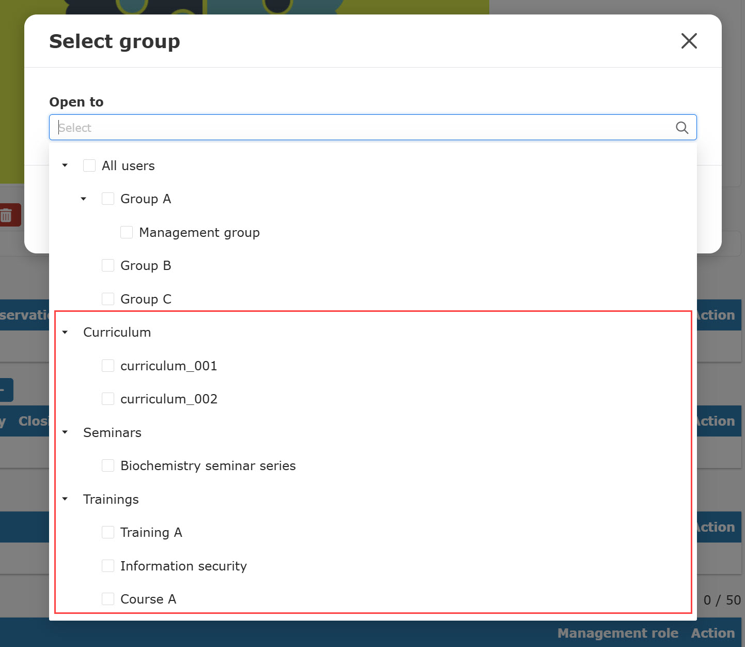Screen dimensions: 745x647
Task: Select curriculum_001 checkbox
Action: [108, 366]
